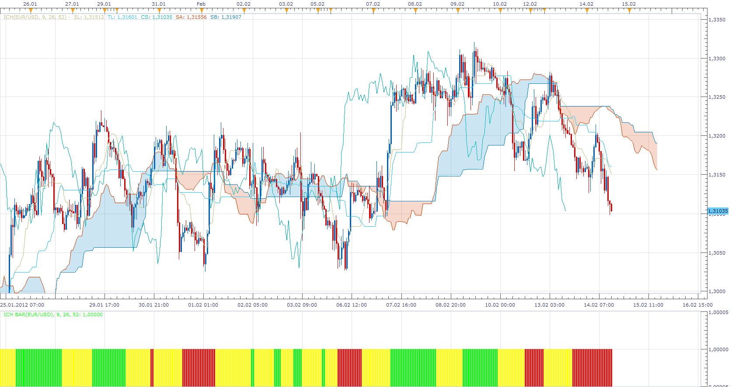The width and height of the screenshot is (732, 387).
Task: Select the orange marker below the 15.02 date
Action: 629,10
